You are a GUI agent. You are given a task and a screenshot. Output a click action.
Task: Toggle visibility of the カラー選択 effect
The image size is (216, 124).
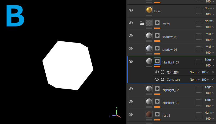pos(157,72)
